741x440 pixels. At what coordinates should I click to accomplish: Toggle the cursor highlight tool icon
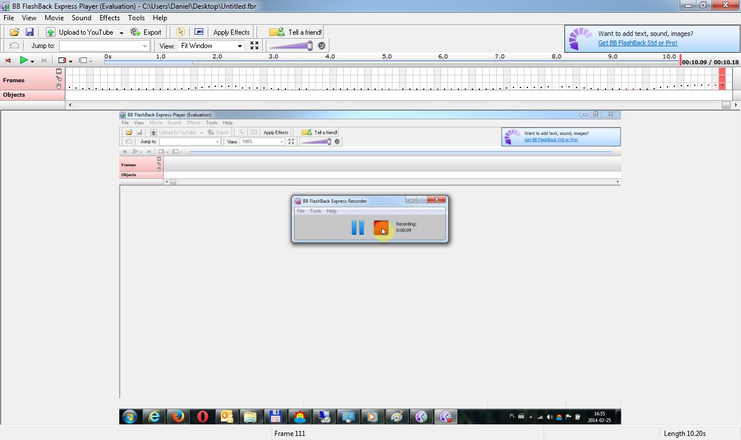click(x=180, y=32)
